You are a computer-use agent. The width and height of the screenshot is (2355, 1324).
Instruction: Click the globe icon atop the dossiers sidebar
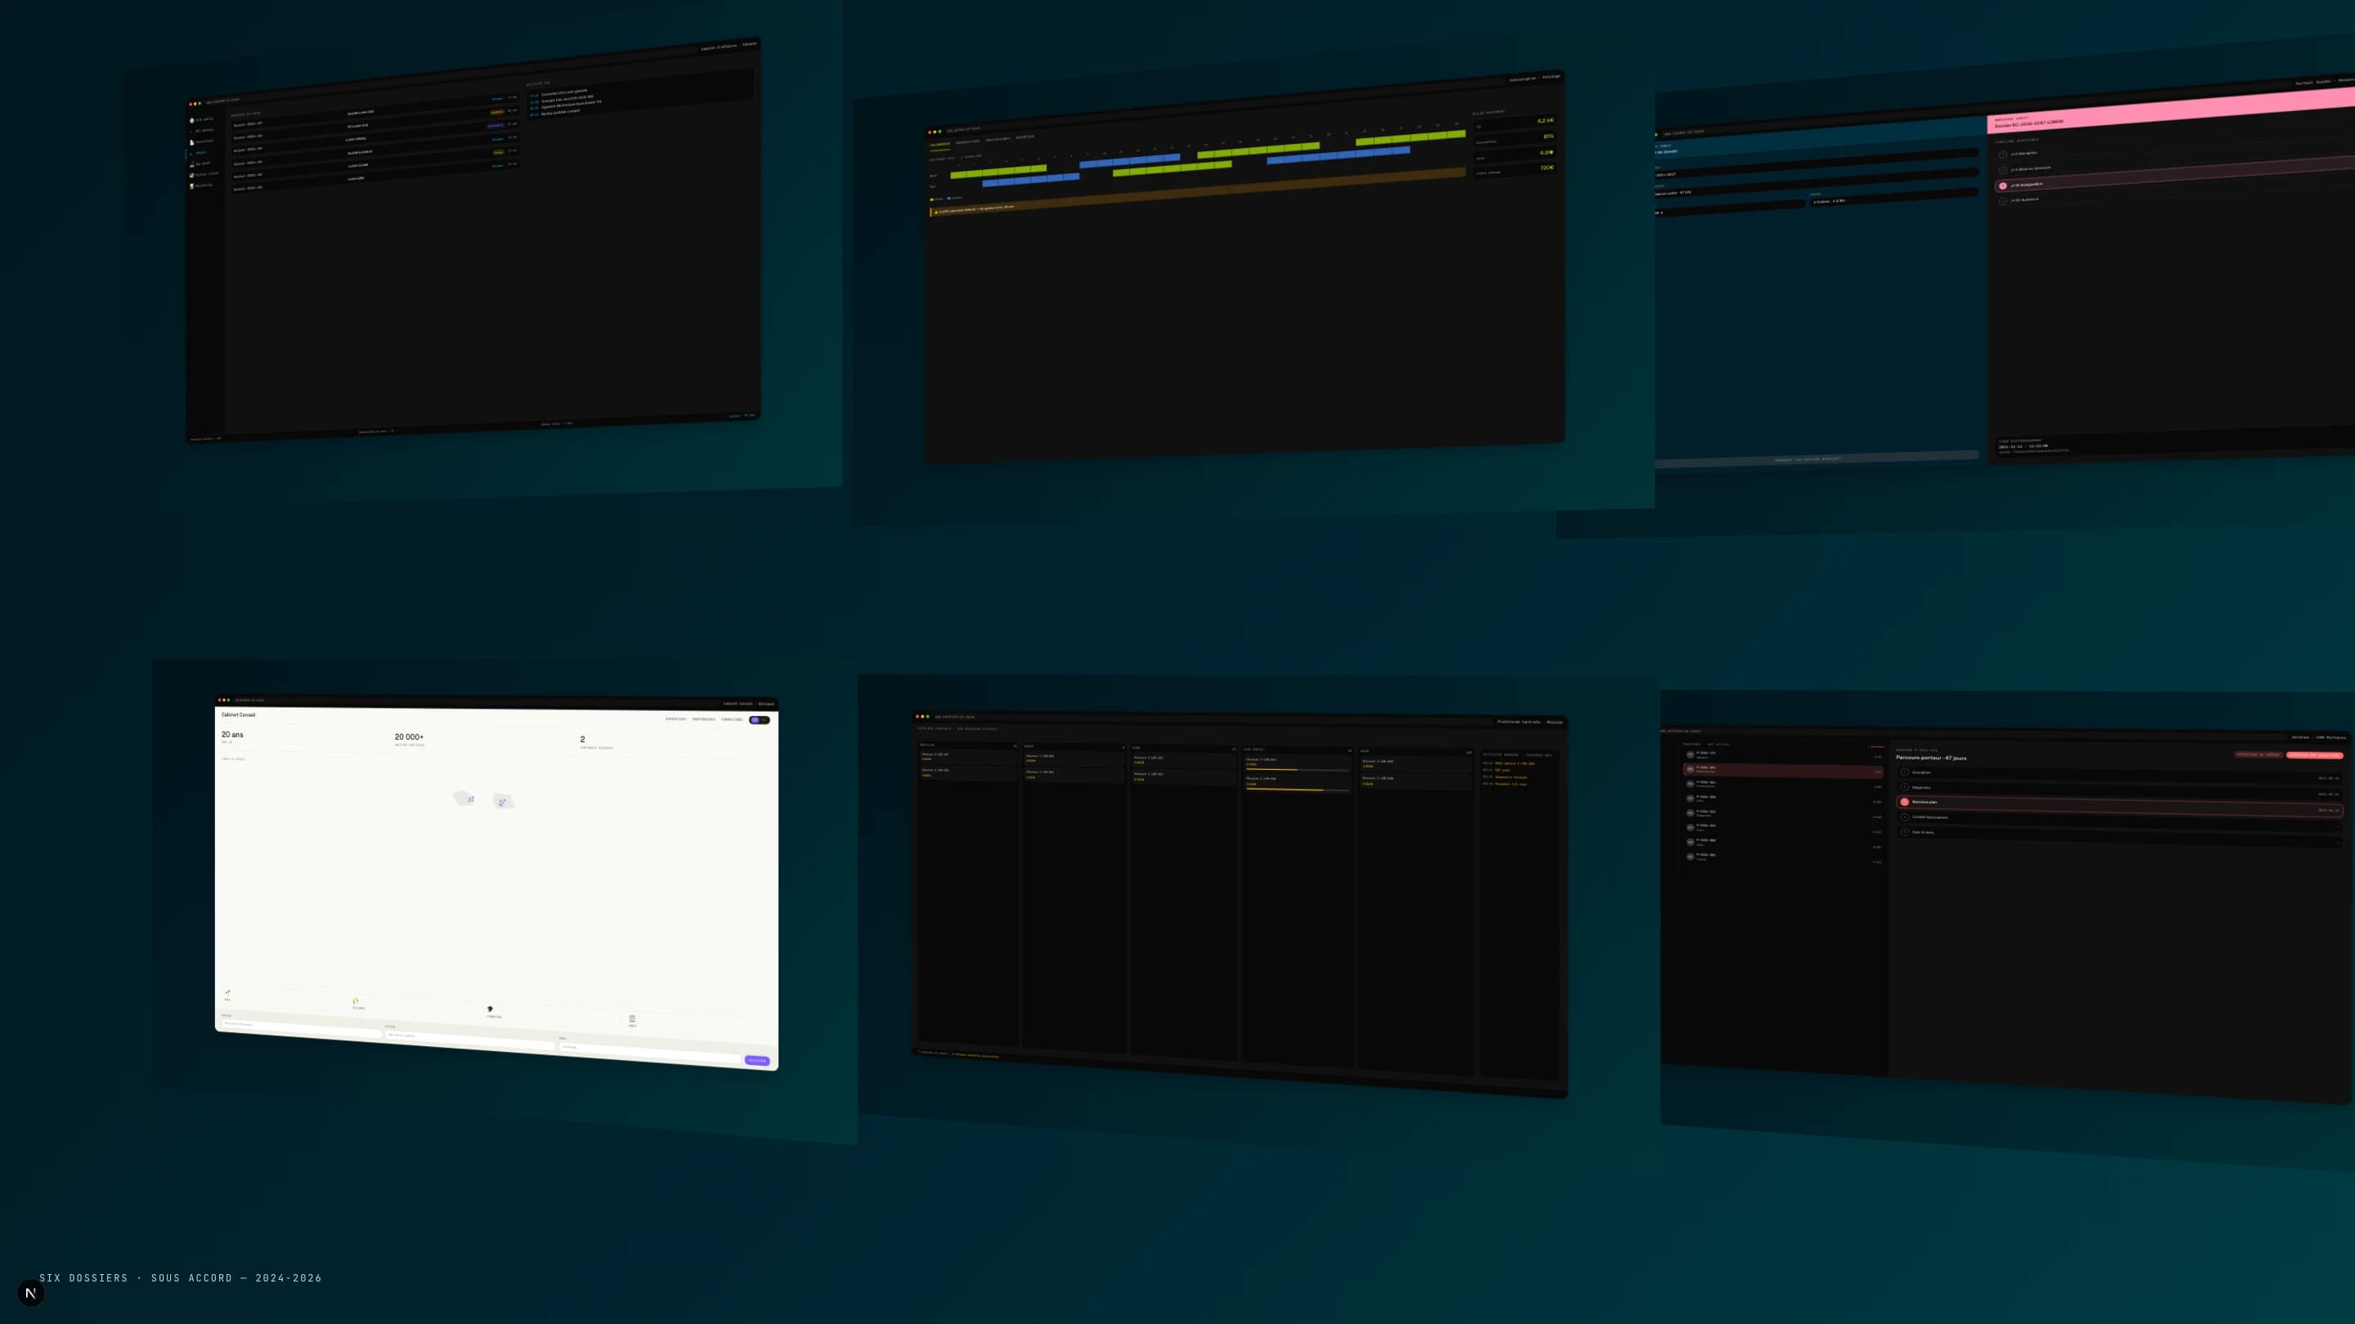point(192,121)
